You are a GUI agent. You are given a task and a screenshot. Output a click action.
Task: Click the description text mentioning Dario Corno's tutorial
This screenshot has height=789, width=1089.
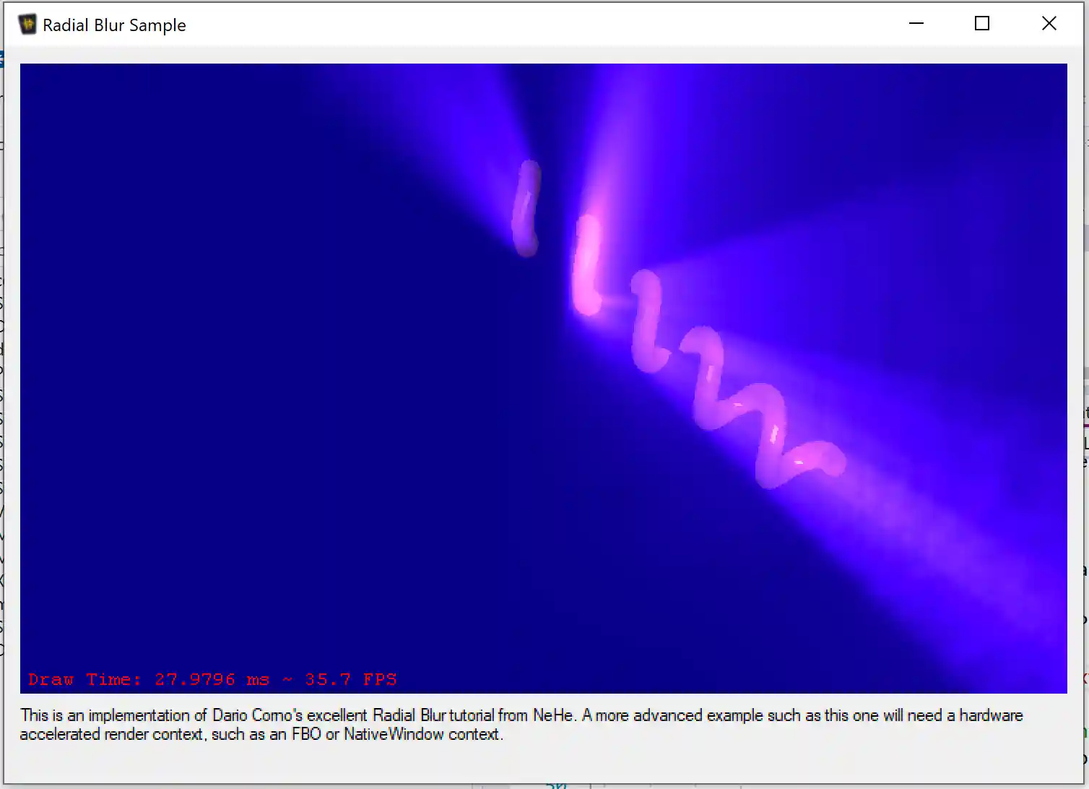coord(521,725)
